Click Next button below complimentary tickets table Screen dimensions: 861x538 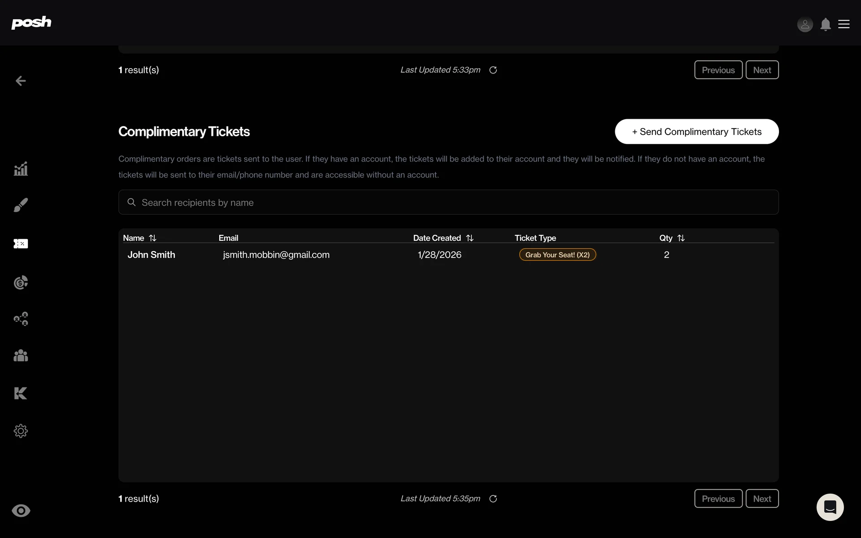(761, 499)
